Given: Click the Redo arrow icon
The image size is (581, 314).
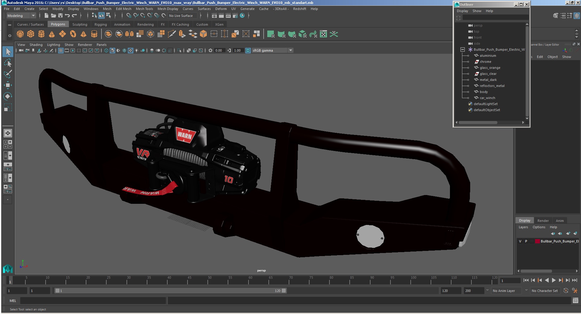Looking at the screenshot, I should point(74,16).
